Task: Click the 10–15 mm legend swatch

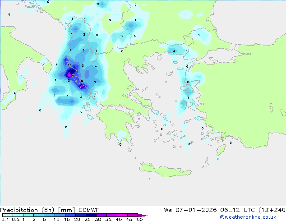Action: (60, 215)
